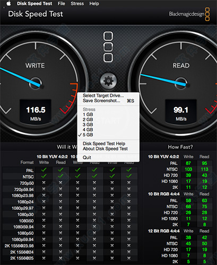Click the 1080p50 format row label
This screenshot has height=265, width=217.
point(25,233)
